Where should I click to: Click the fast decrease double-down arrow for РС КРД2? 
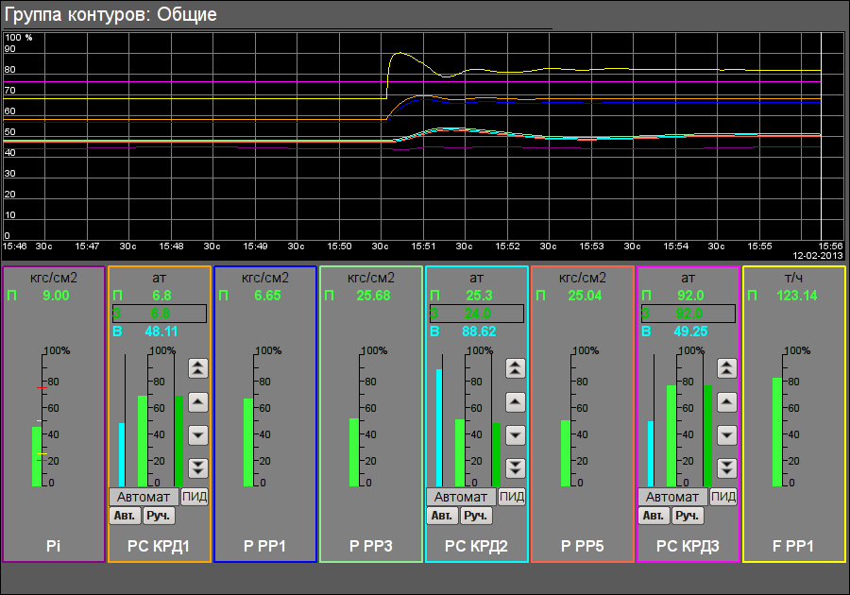click(x=515, y=468)
